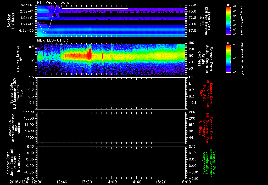Click the 150 scanner angle tick

click(x=192, y=49)
